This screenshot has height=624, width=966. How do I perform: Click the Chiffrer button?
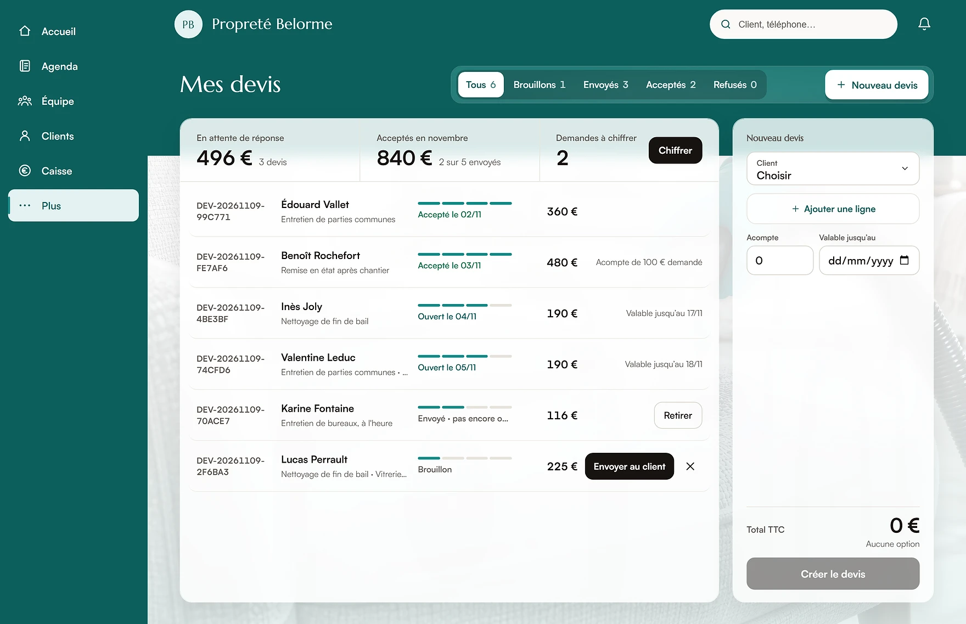[675, 150]
